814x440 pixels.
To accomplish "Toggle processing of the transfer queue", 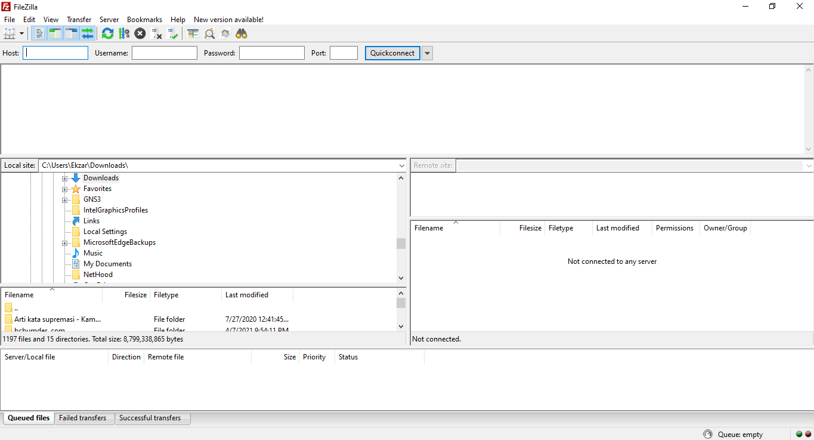I will pyautogui.click(x=124, y=33).
